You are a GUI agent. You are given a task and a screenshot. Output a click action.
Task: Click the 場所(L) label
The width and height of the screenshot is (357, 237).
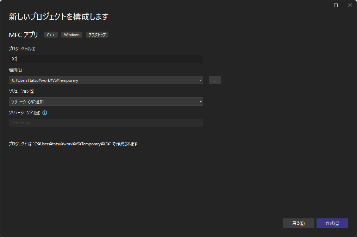[15, 70]
